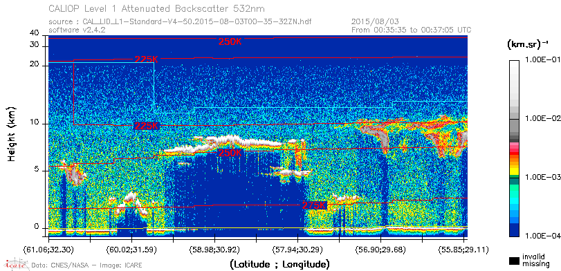Click the x-axis label '(58.98;30.92)'
The image size is (561, 271).
tap(214, 249)
